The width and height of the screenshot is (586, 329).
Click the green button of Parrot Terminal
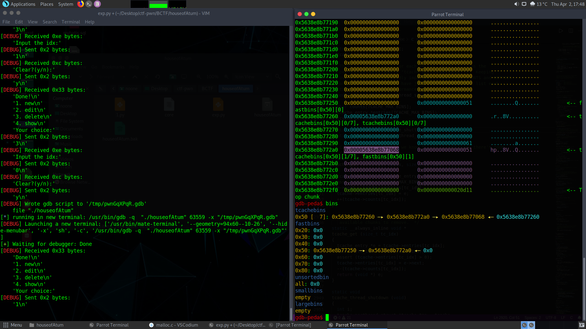(306, 14)
